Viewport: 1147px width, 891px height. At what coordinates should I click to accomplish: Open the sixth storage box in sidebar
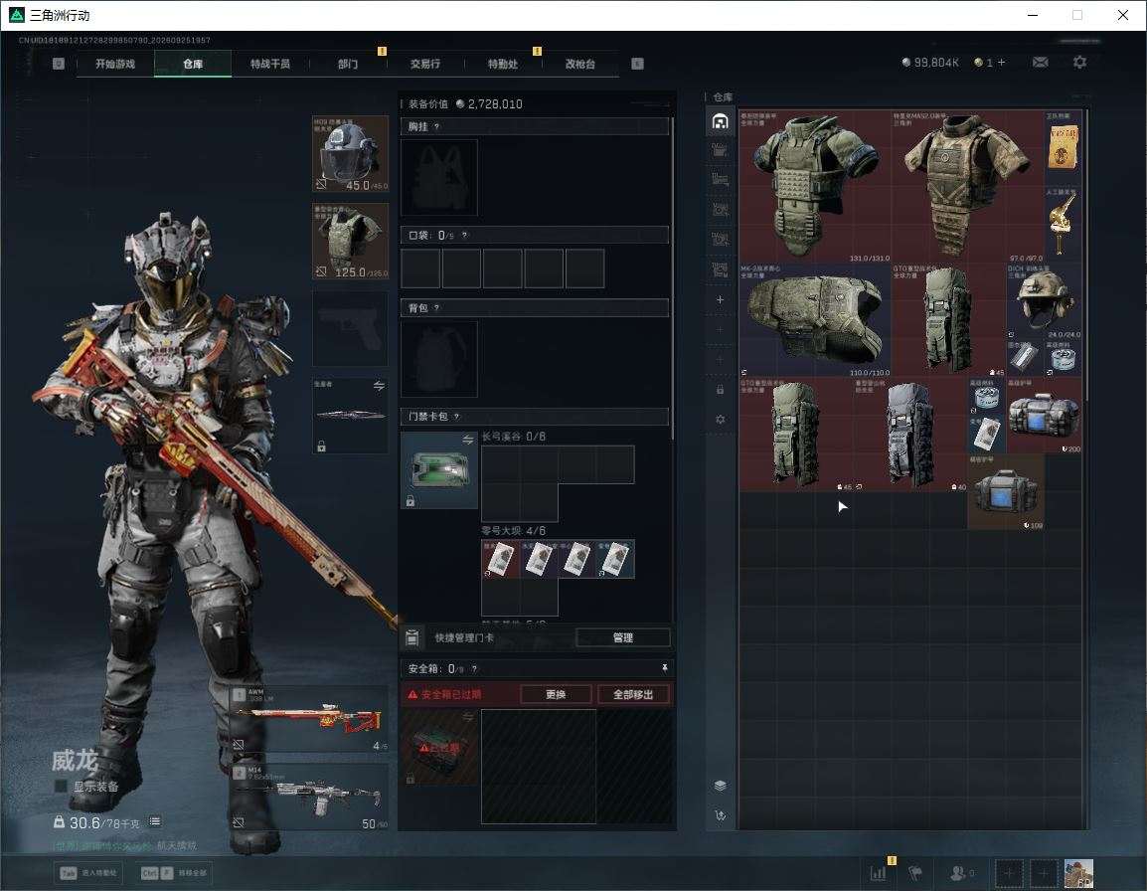tap(720, 269)
